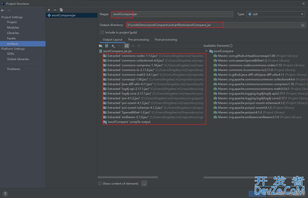Image resolution: width=308 pixels, height=198 pixels.
Task: Select Extracted 'commons-io-2.11.0.jar/' entry
Action: pos(153,70)
